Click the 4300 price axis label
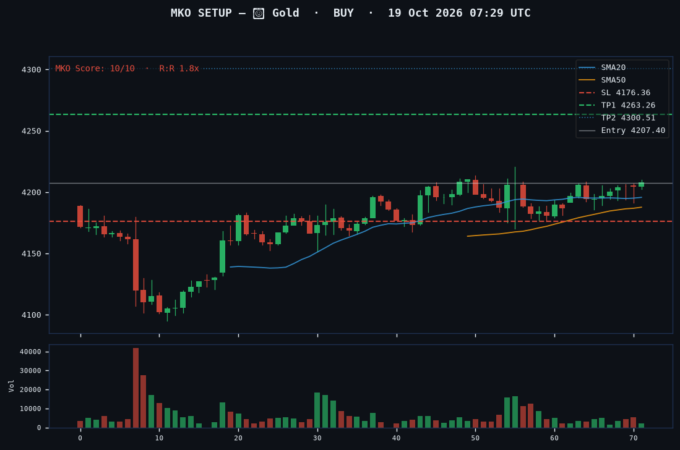Viewport: 680px width, 450px height. pyautogui.click(x=31, y=70)
